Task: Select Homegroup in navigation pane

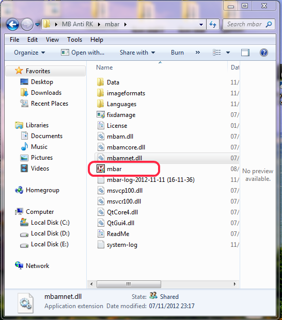Action: coord(42,190)
